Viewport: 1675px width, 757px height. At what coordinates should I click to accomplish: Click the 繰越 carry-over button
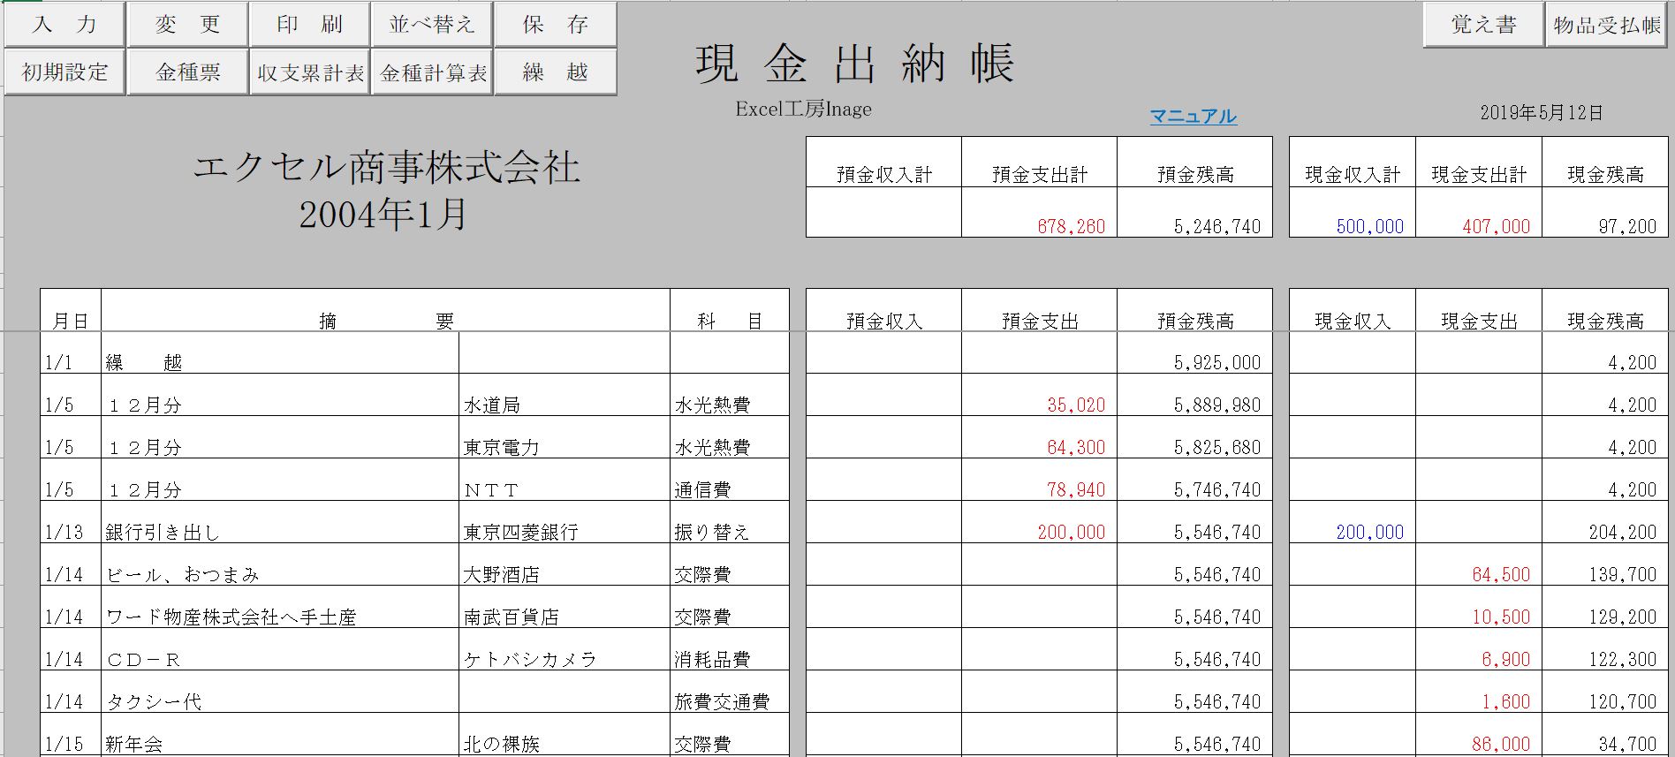(555, 72)
